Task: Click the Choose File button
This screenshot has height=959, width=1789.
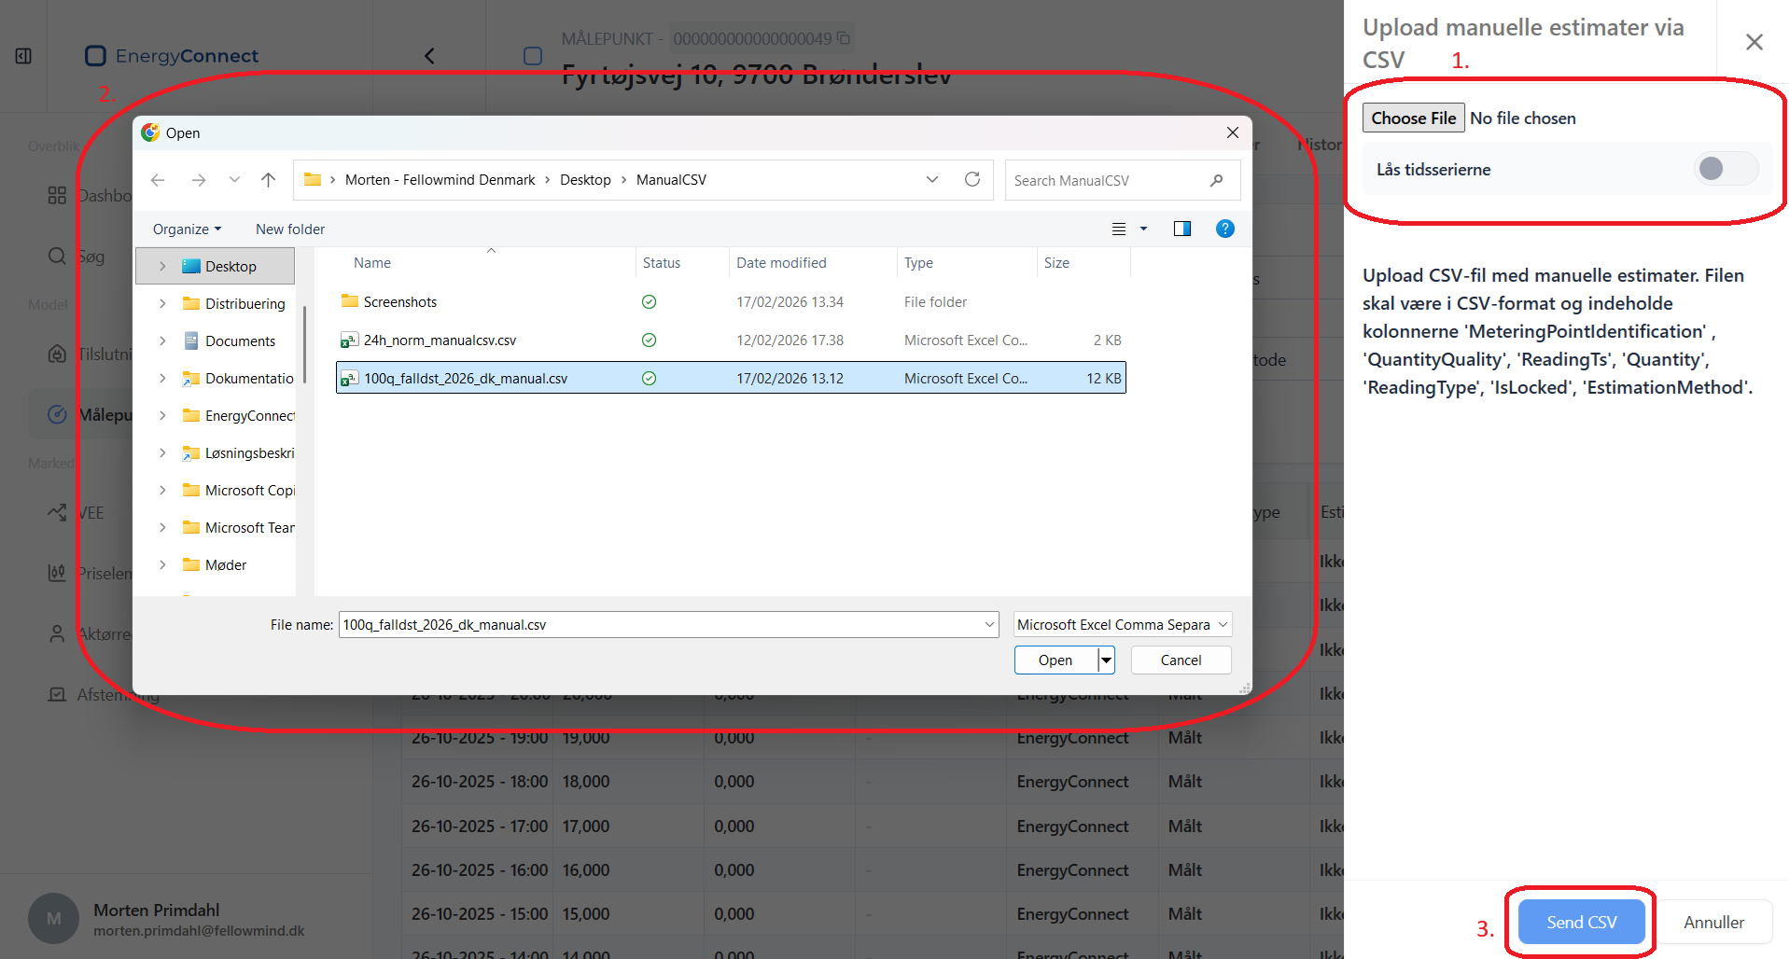Action: coord(1413,118)
